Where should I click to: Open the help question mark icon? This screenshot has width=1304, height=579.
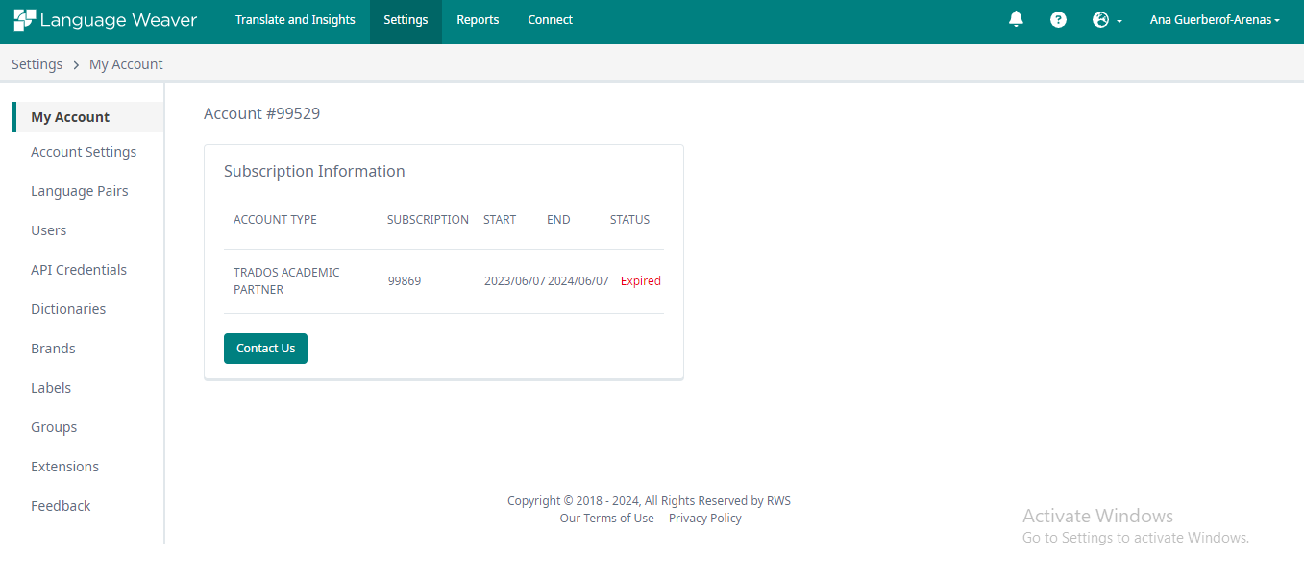[1058, 19]
